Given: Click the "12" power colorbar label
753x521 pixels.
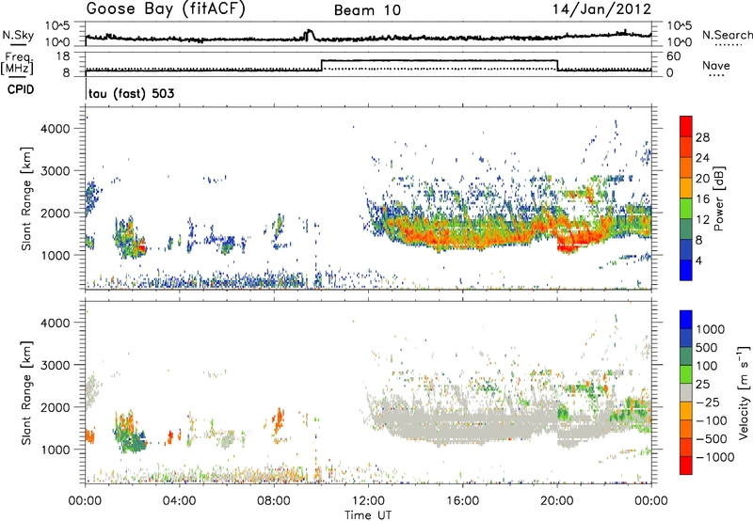Looking at the screenshot, I should tap(702, 220).
